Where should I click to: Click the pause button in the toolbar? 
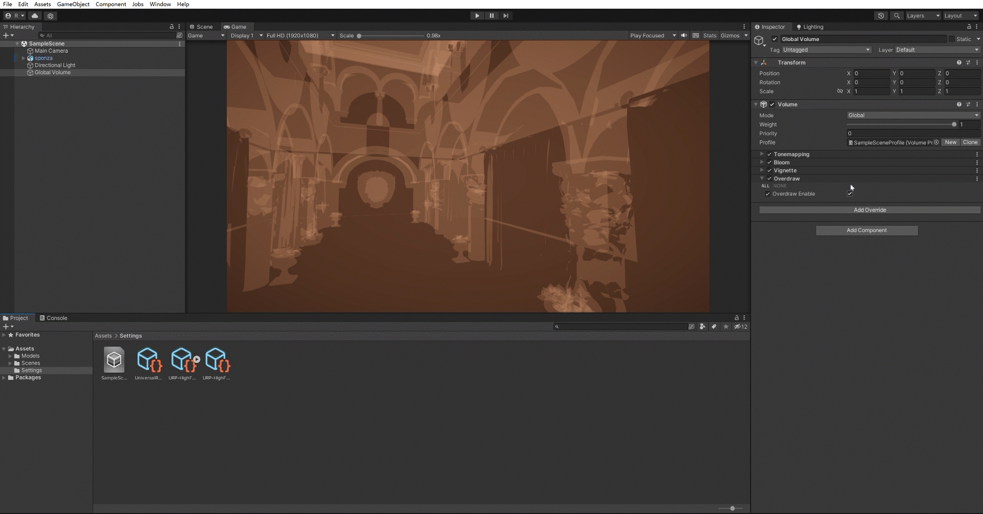point(491,16)
